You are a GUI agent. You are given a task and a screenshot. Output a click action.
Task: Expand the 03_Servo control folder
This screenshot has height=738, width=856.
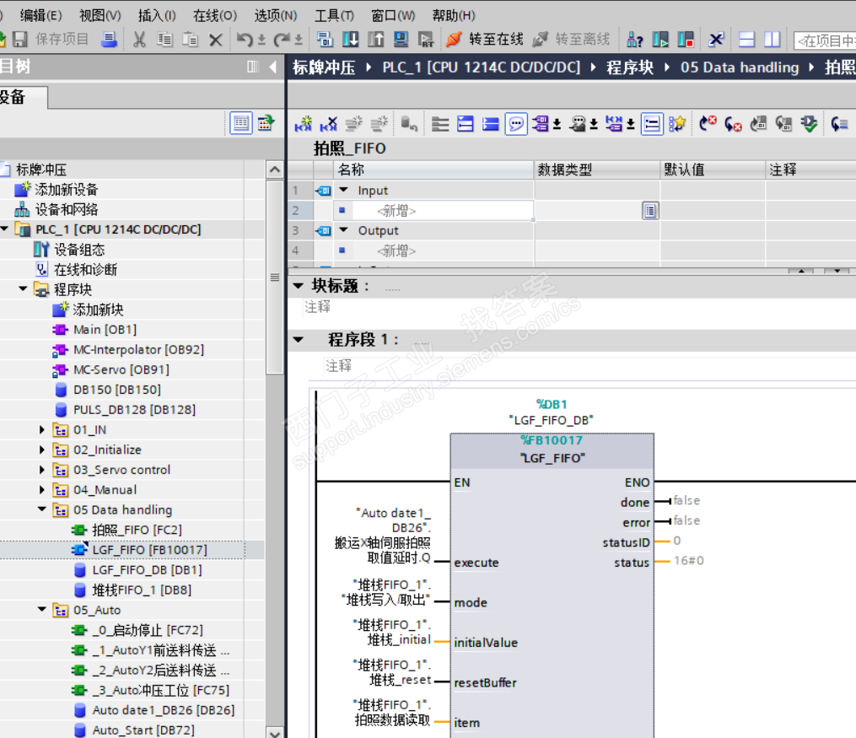coord(42,470)
